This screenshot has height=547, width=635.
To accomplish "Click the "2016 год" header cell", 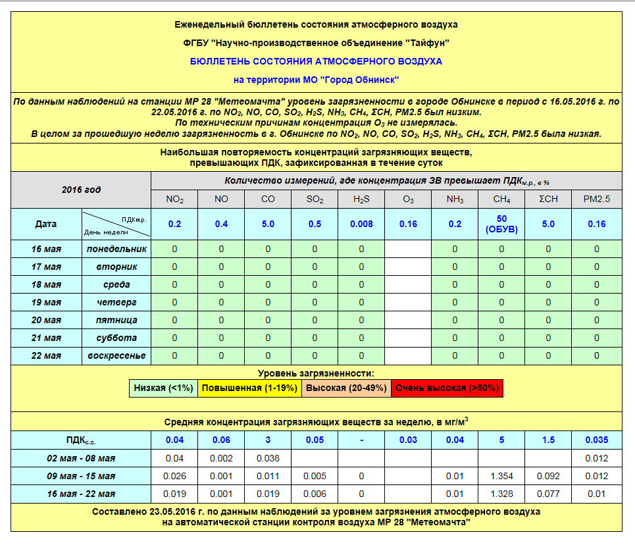I will coord(81,190).
